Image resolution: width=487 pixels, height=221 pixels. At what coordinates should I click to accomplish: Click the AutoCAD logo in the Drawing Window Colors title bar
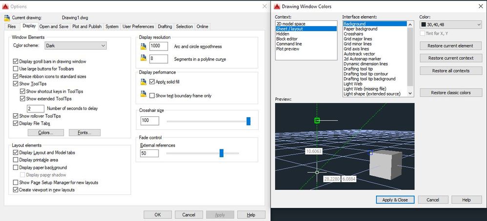pyautogui.click(x=276, y=6)
